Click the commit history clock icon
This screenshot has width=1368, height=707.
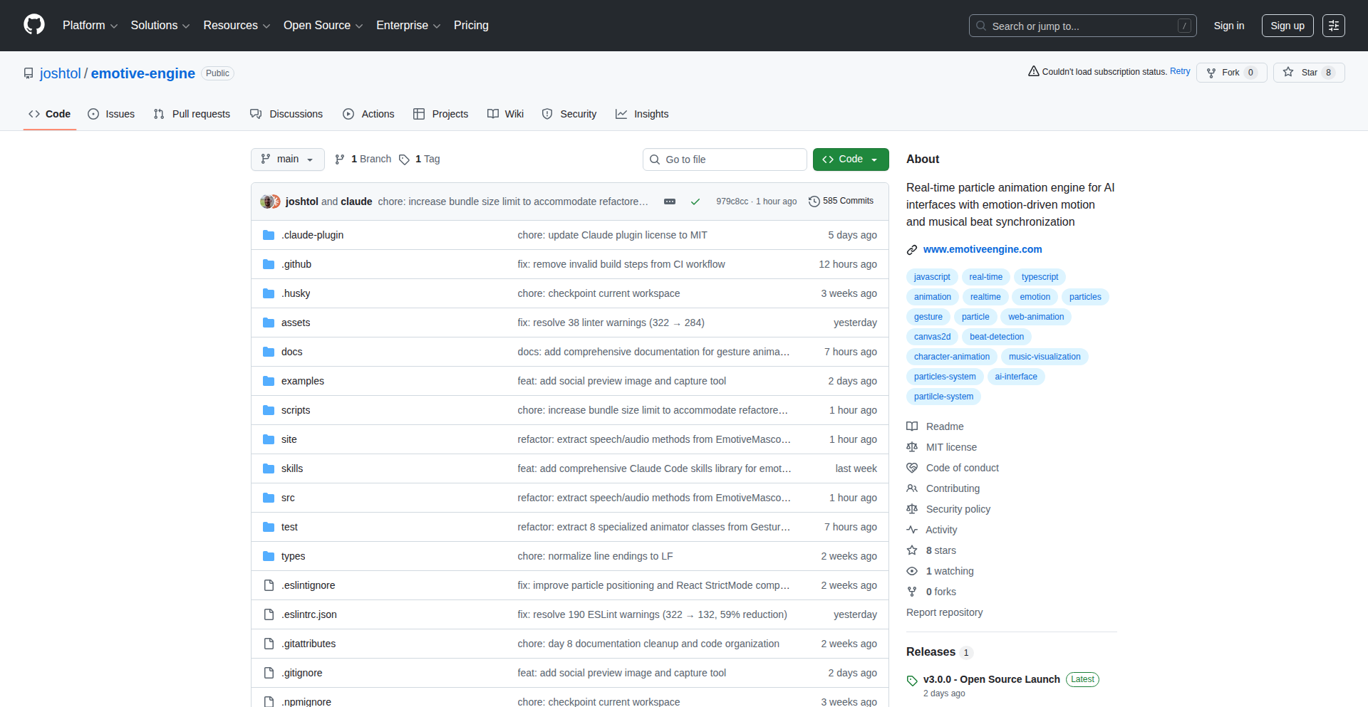[x=814, y=201]
